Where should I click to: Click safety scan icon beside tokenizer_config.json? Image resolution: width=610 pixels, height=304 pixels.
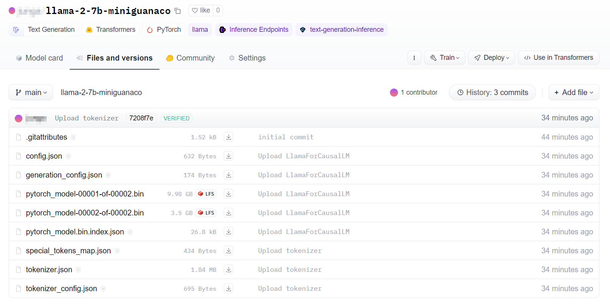[103, 289]
